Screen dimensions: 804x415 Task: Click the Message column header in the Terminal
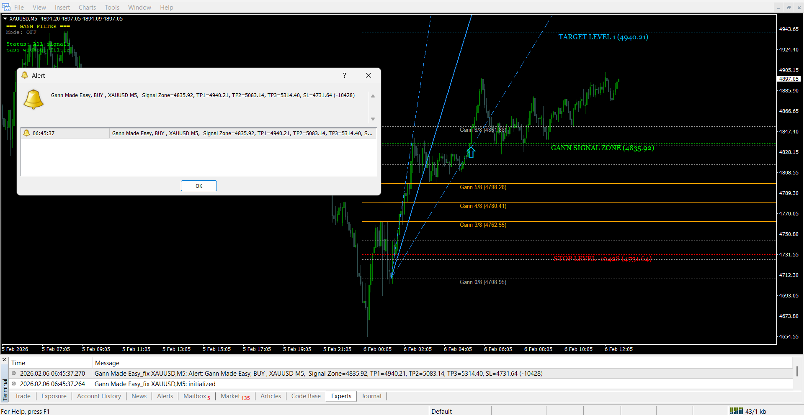(107, 363)
